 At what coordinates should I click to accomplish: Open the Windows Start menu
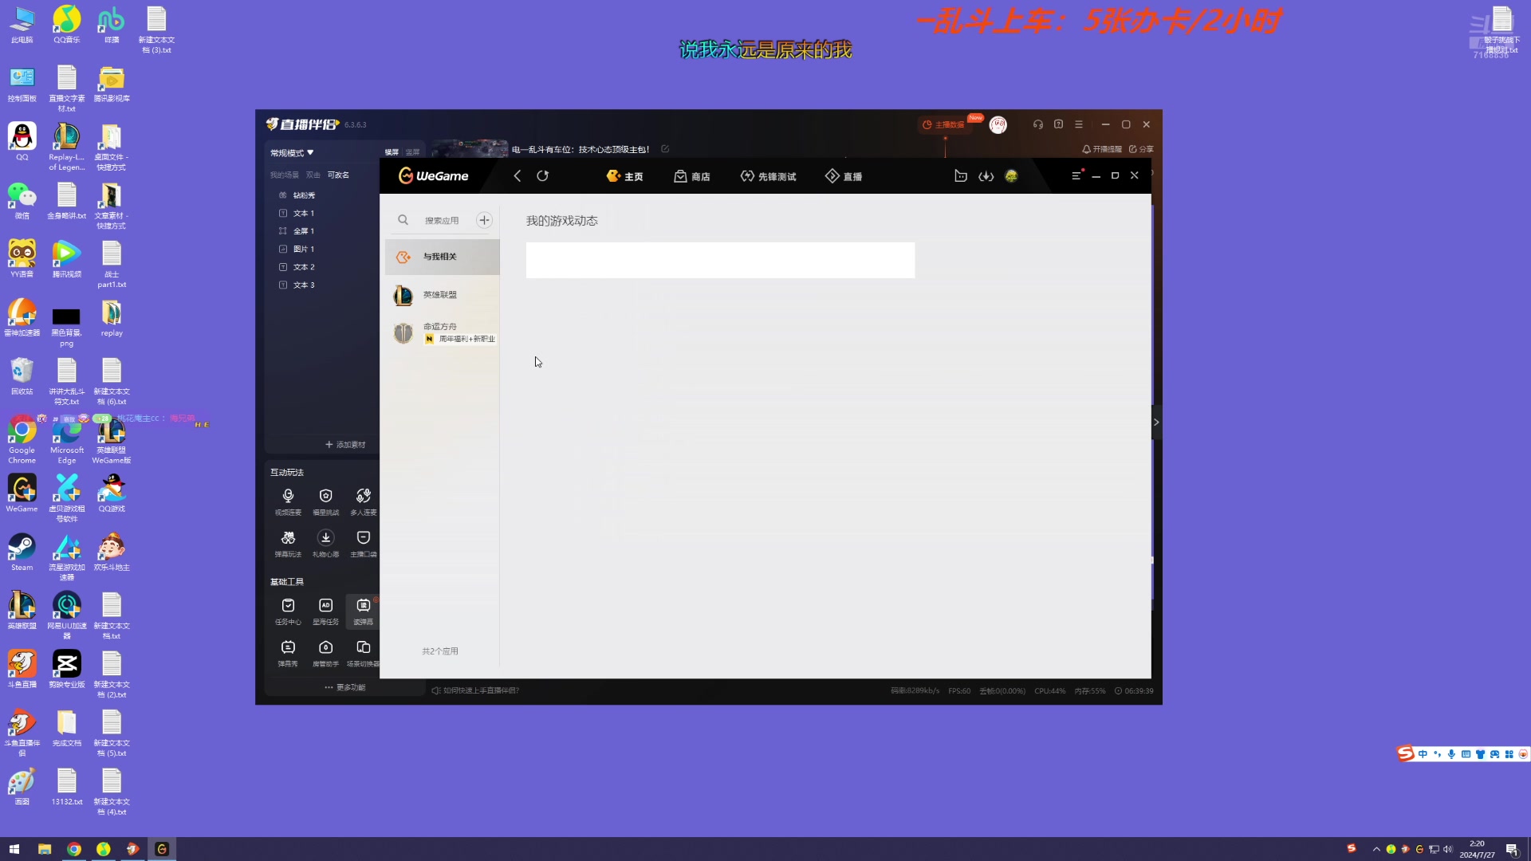point(14,849)
